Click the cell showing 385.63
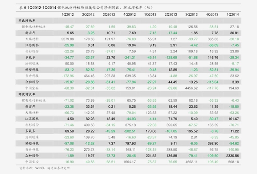Viewport: 257px width, 174px height. [213, 39]
